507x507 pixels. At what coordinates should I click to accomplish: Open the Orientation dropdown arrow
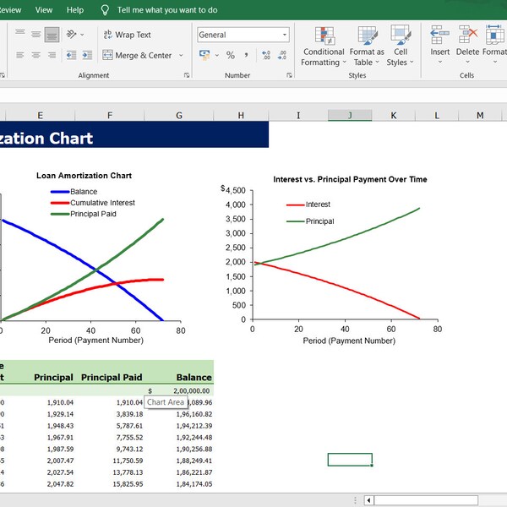point(82,35)
